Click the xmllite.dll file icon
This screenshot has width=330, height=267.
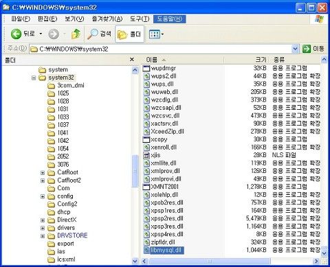point(146,163)
